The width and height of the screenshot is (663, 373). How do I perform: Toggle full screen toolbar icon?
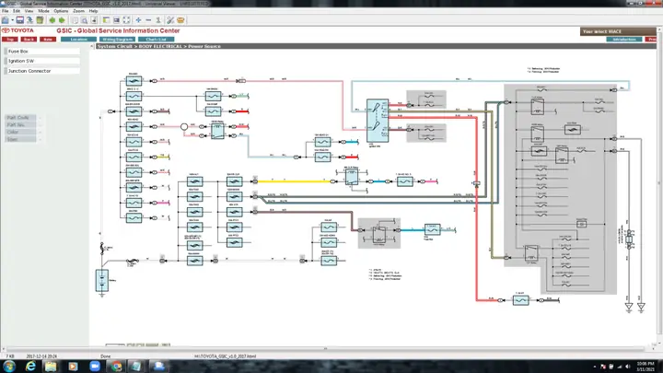tap(126, 20)
